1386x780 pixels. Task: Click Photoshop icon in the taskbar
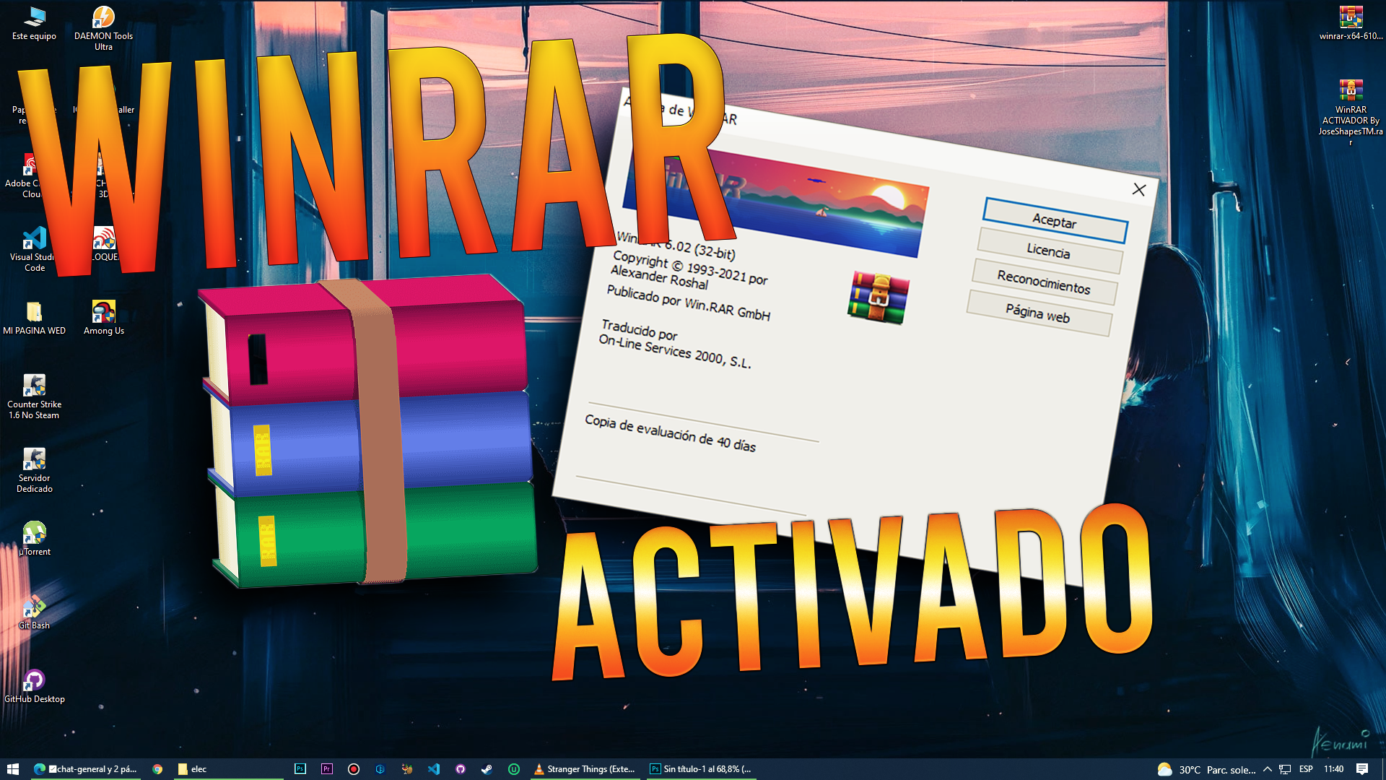(x=300, y=769)
